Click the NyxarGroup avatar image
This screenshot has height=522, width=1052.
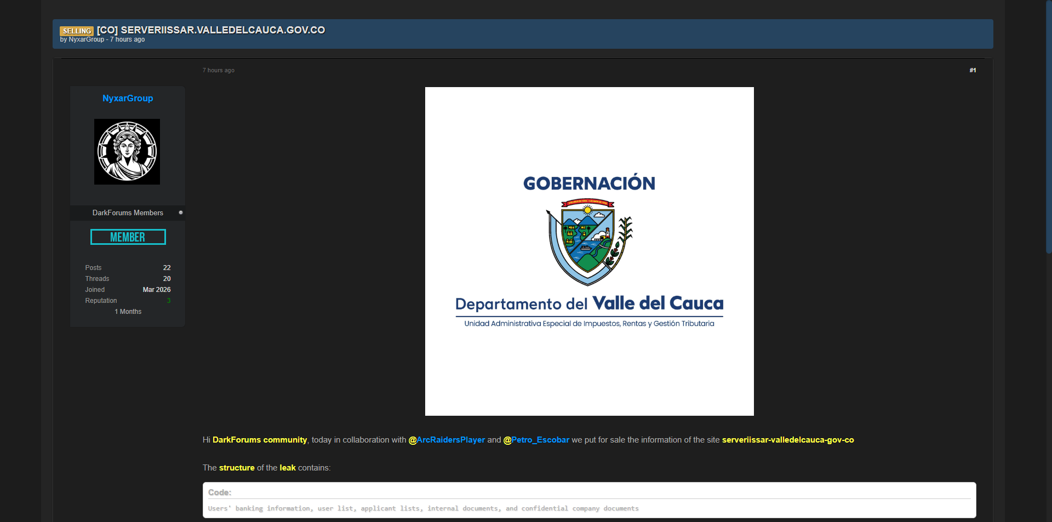pos(127,152)
